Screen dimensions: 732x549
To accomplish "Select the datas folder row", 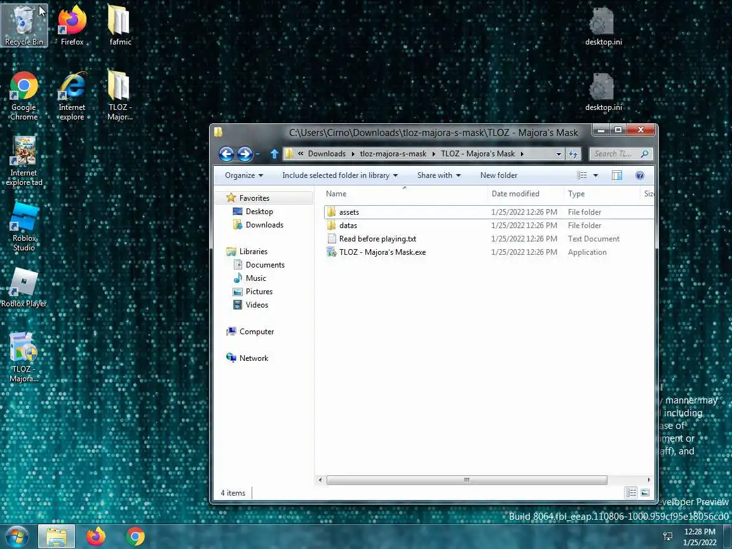I will [x=489, y=225].
